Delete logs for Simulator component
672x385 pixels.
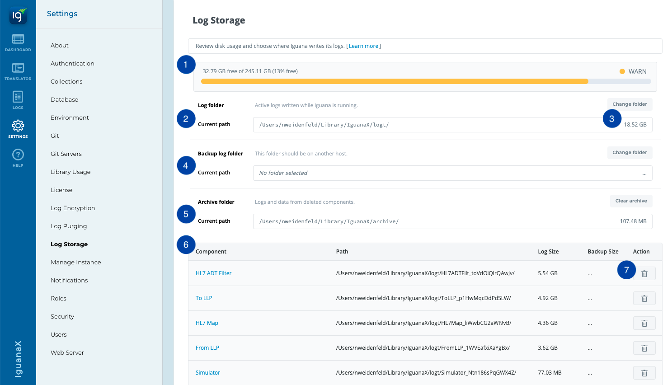644,373
